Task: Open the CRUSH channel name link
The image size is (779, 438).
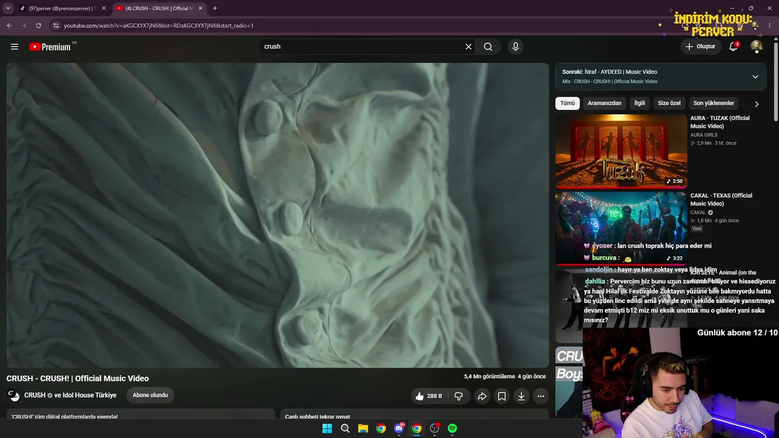Action: click(35, 395)
